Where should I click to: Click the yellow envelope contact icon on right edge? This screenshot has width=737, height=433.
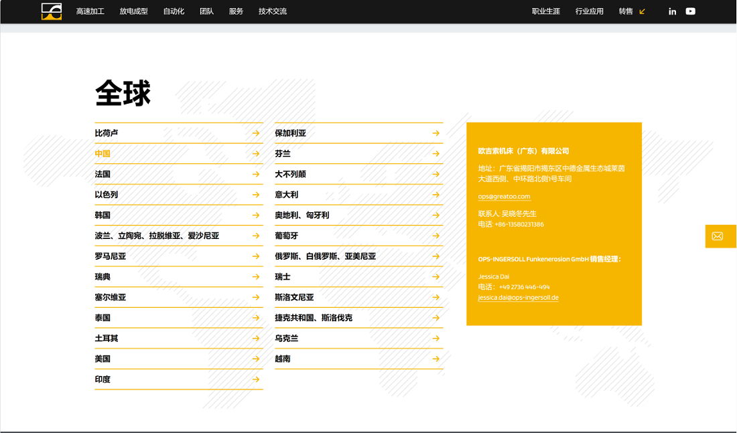(719, 236)
